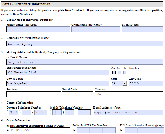Click the Postal Code input field

(x=78, y=94)
